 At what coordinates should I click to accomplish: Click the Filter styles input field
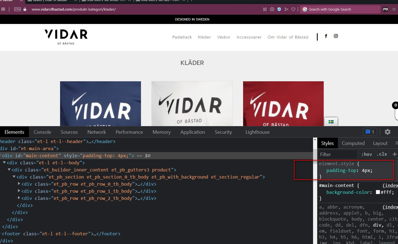338,154
